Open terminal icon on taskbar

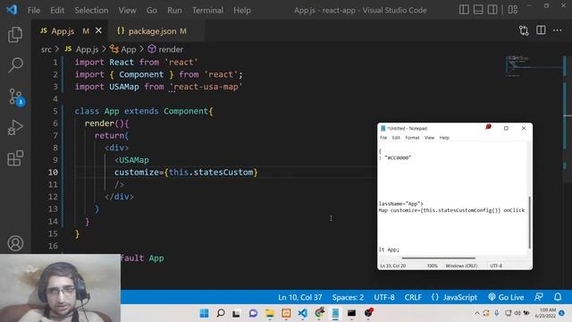[x=351, y=313]
